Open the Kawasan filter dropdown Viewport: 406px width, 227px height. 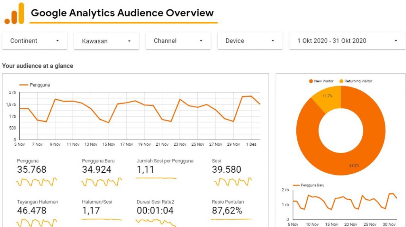point(106,41)
